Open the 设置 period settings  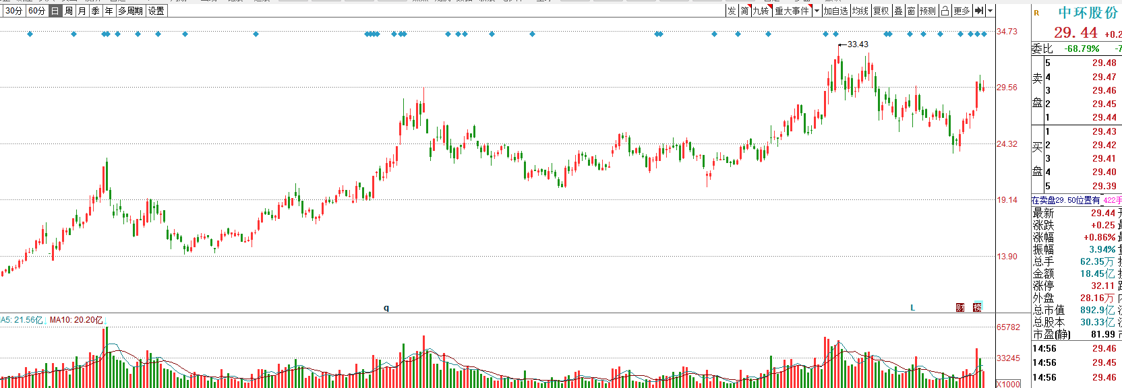coord(156,11)
